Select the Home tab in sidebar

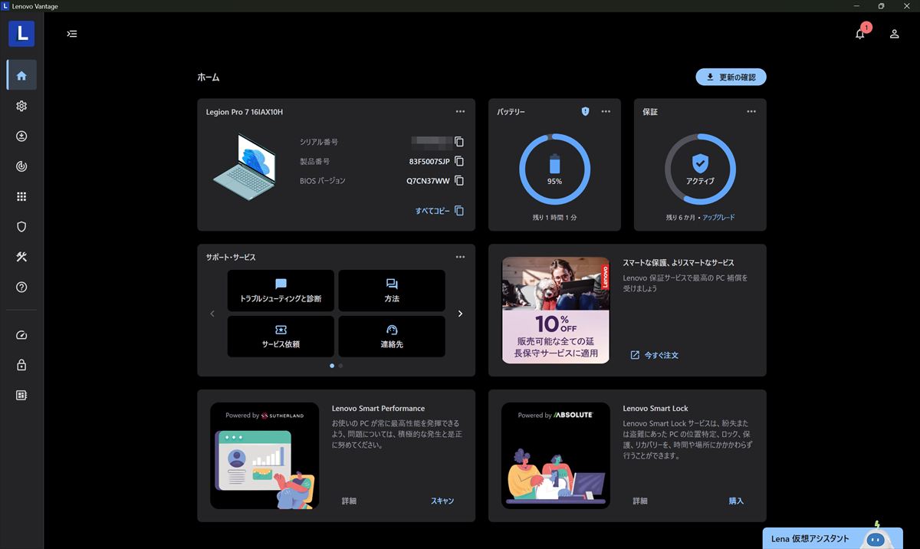[21, 75]
